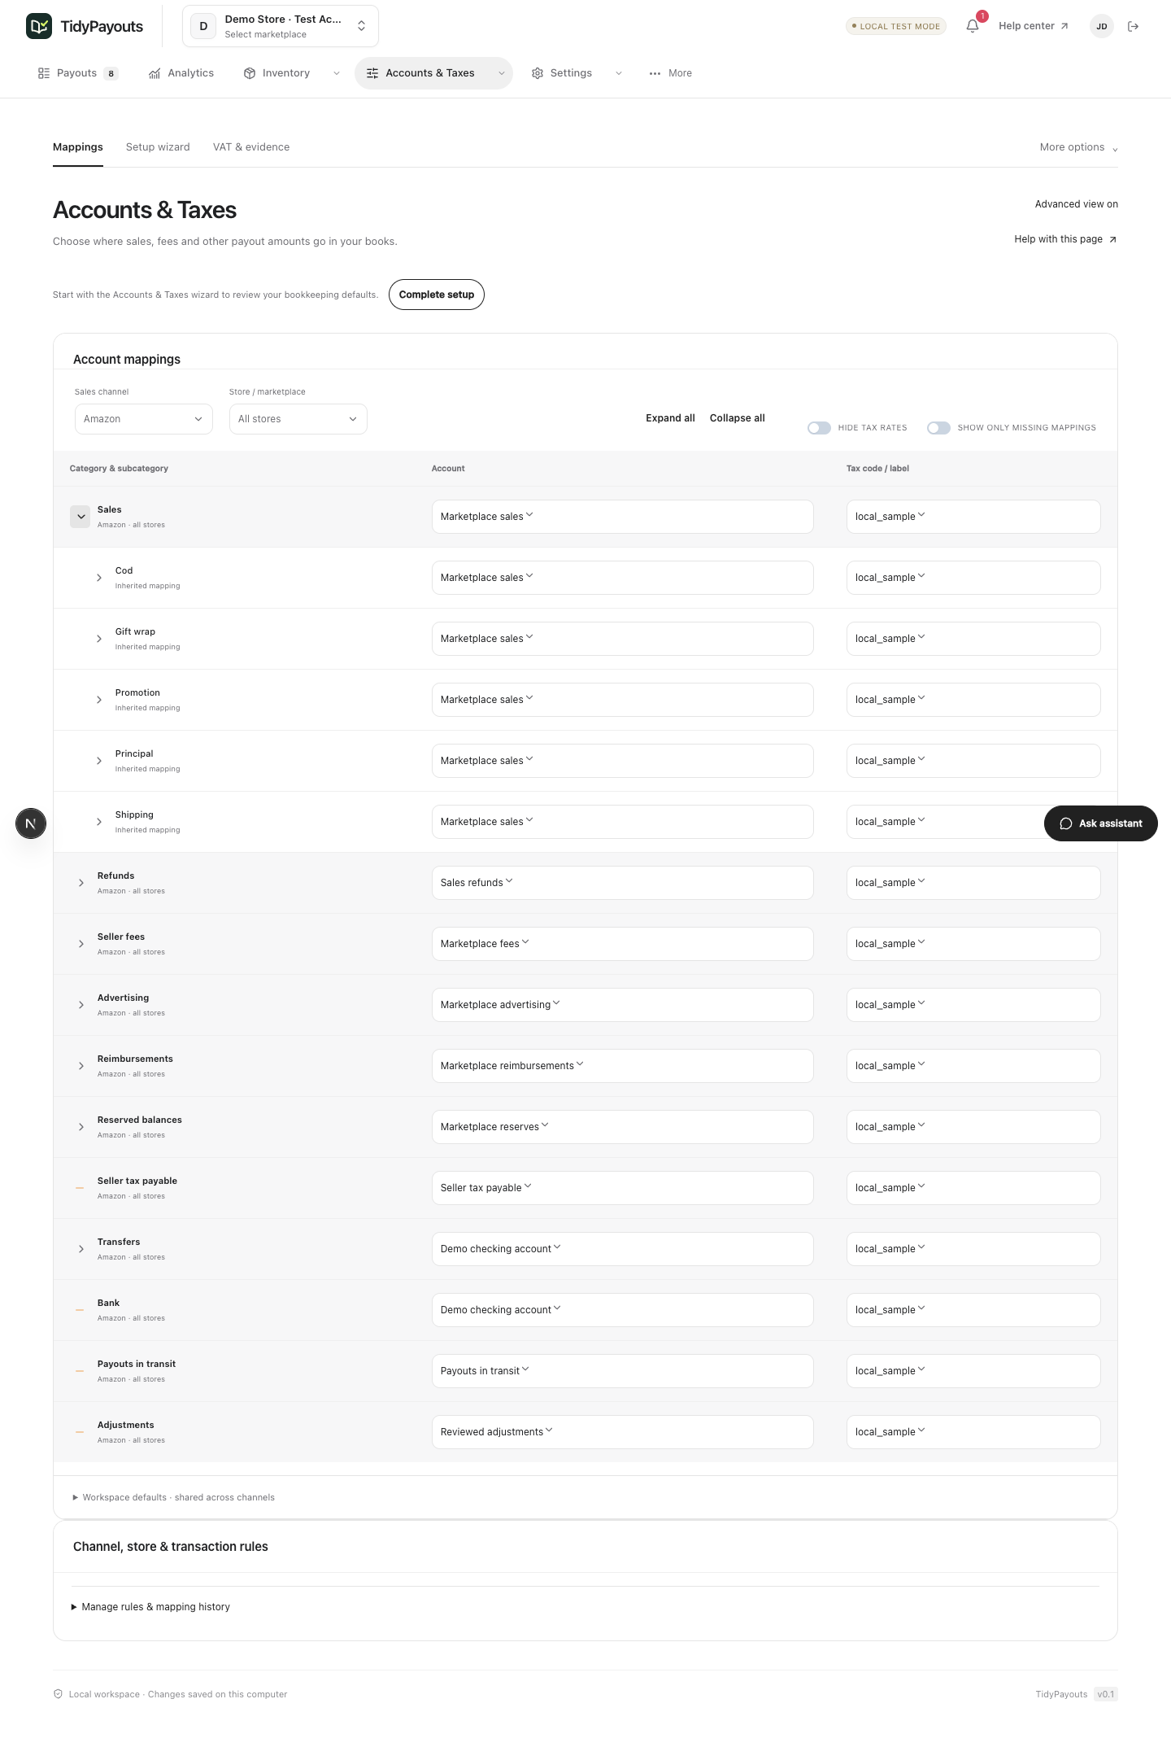1171x1760 pixels.
Task: Expand the Reimbursements category
Action: (81, 1066)
